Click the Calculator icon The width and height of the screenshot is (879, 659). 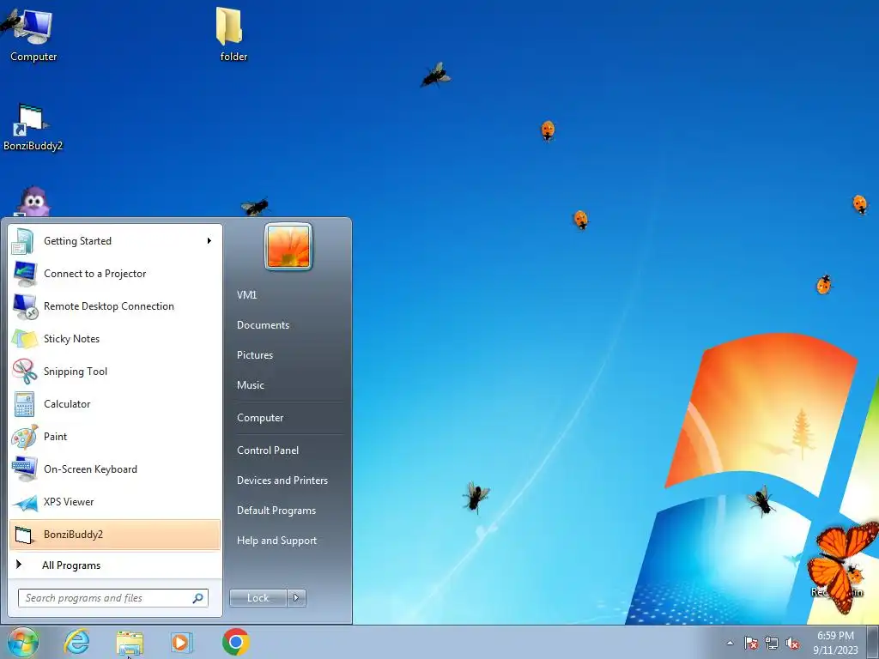(25, 403)
